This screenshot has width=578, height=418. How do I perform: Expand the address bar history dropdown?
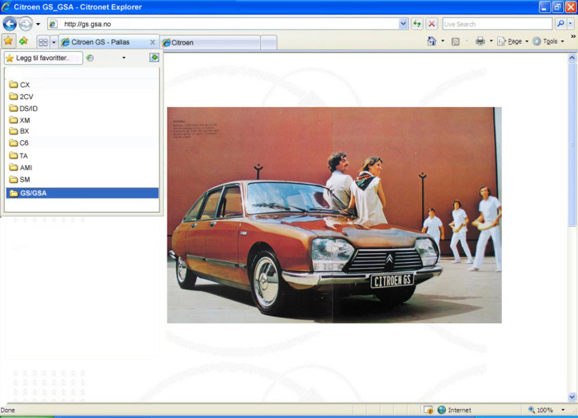click(403, 24)
